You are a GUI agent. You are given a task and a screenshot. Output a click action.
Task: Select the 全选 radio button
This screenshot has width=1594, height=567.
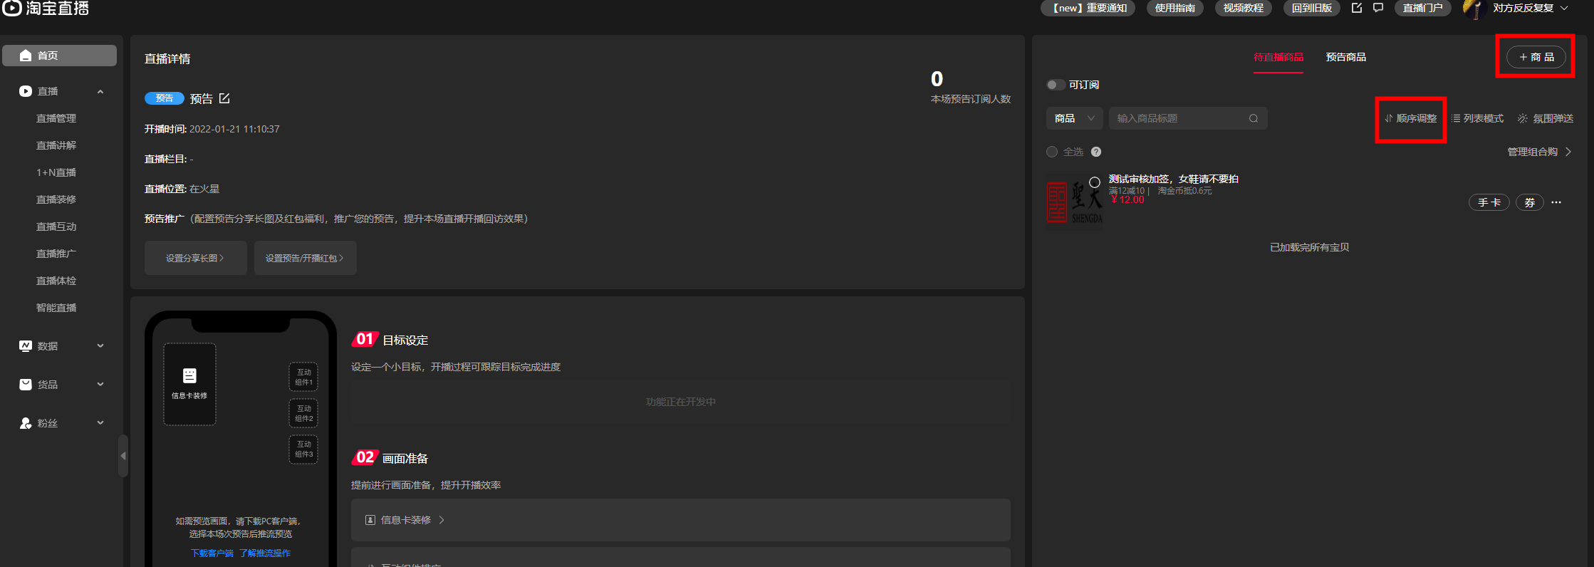tap(1052, 152)
